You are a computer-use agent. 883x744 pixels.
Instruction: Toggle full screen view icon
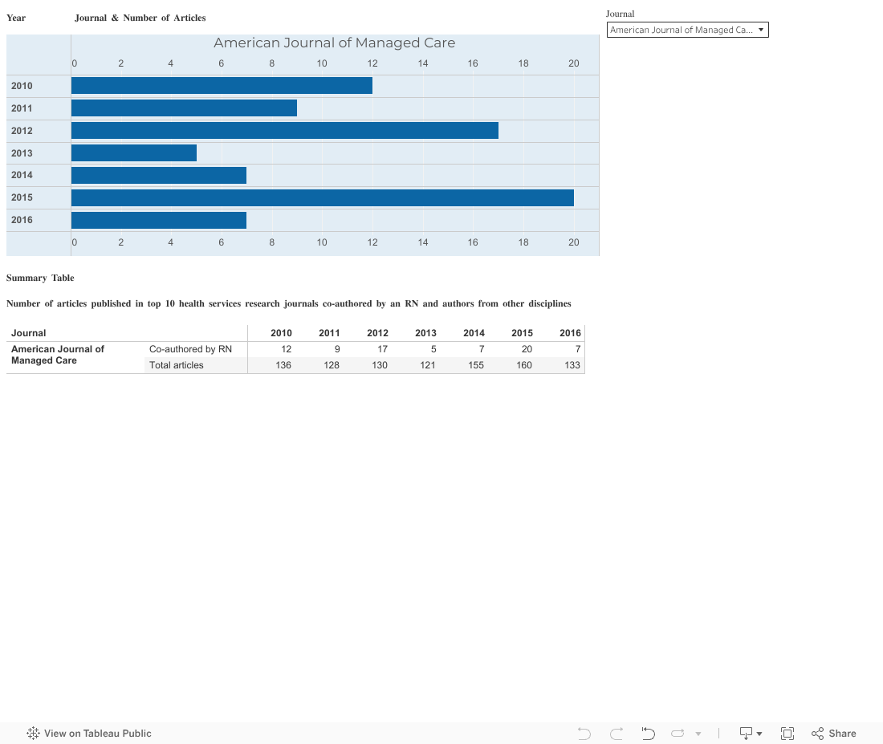pyautogui.click(x=787, y=734)
